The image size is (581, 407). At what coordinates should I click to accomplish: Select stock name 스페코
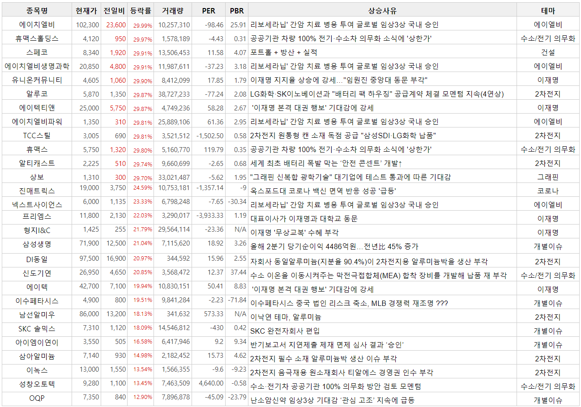[37, 52]
